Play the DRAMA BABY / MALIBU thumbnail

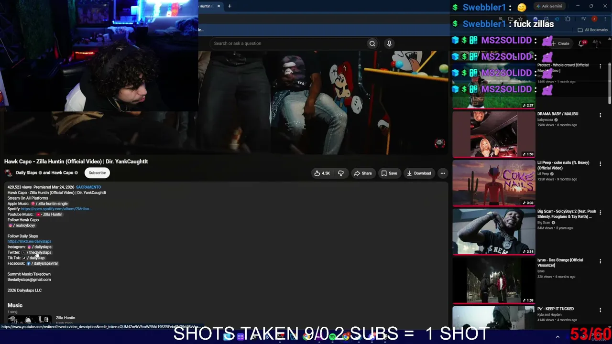(x=494, y=134)
